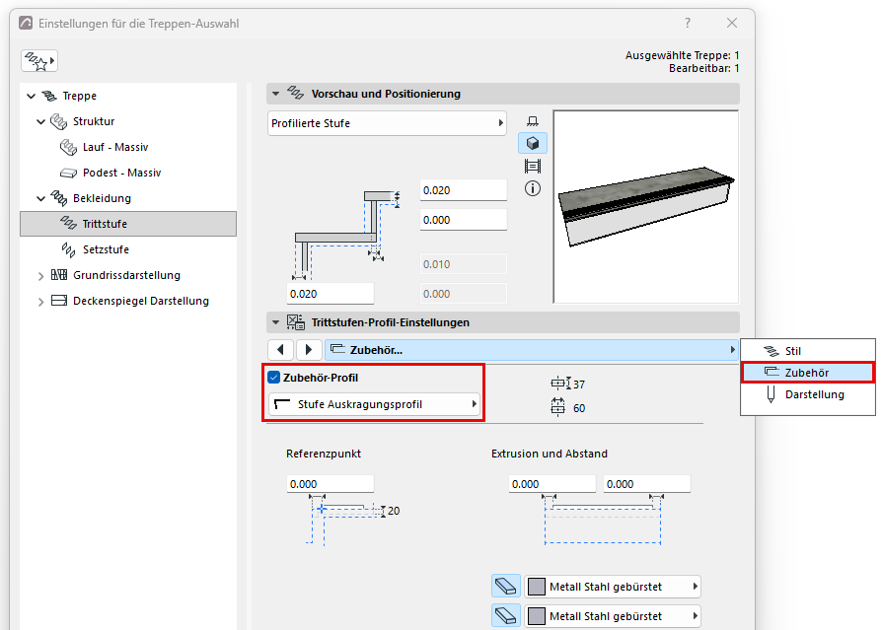Screen dimensions: 883x630
Task: Click the bottom-left 0.020 nosing field
Action: [x=330, y=294]
